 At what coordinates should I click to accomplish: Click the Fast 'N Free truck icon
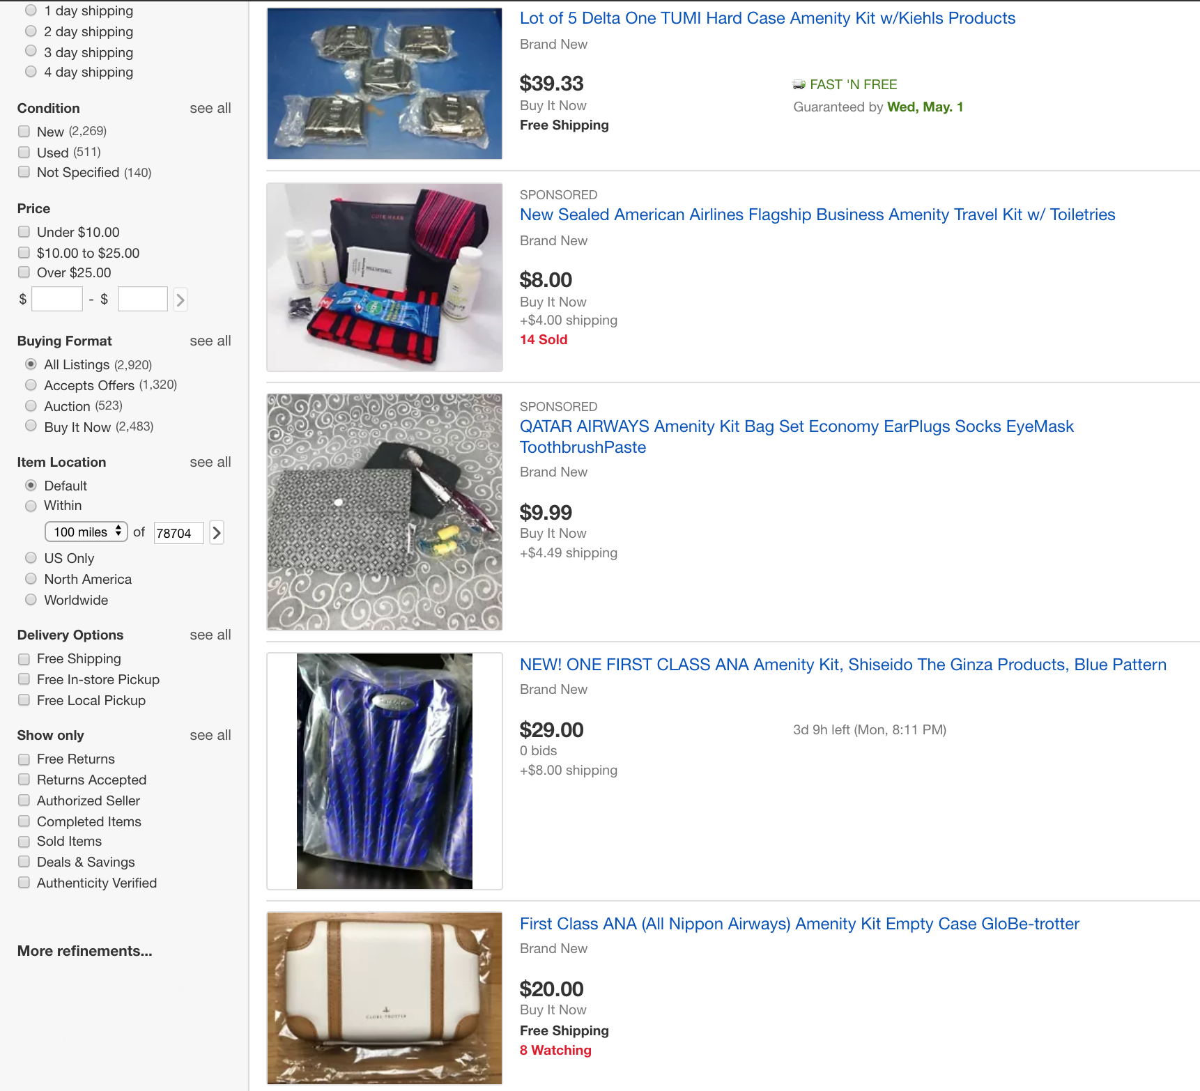[x=799, y=85]
